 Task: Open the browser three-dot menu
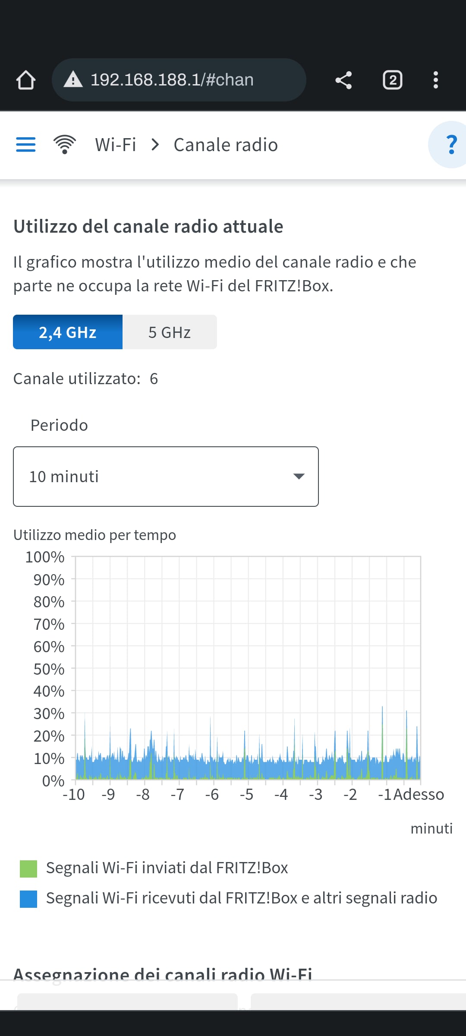pos(435,80)
